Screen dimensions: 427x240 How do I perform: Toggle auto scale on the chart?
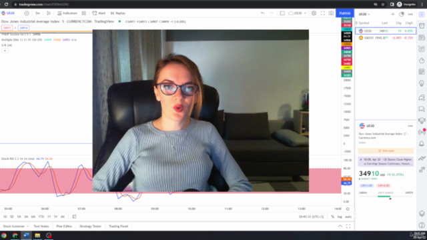[x=348, y=217]
